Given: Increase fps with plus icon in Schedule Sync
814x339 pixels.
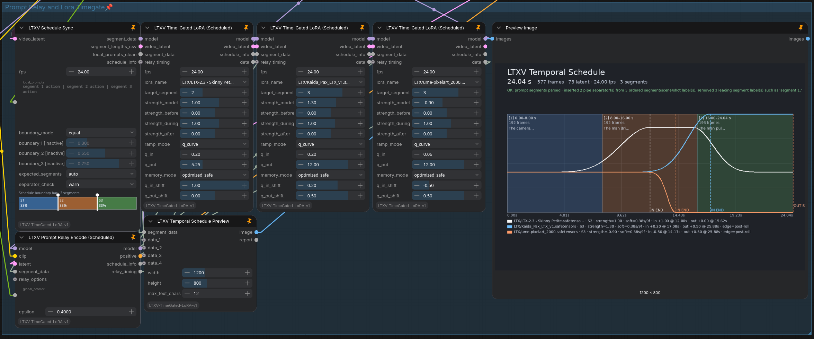Looking at the screenshot, I should [x=131, y=72].
